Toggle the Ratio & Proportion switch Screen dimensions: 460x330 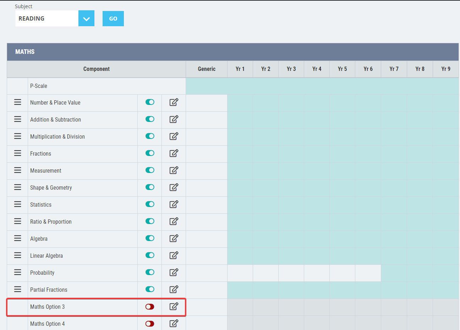coord(150,221)
